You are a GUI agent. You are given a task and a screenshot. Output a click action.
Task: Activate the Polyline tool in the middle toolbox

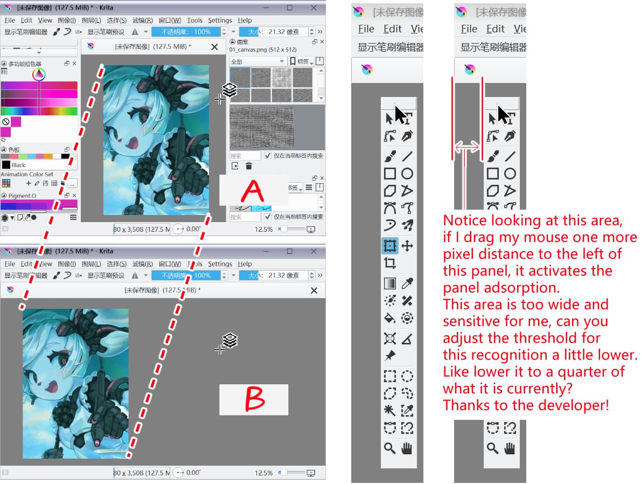coord(407,191)
